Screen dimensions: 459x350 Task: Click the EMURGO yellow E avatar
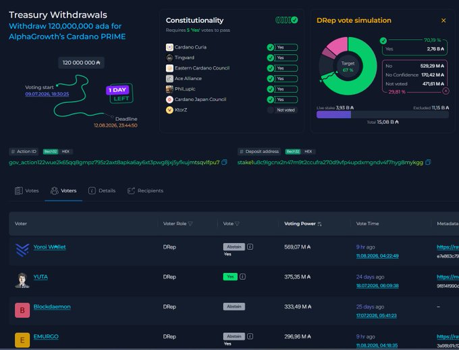[22, 340]
